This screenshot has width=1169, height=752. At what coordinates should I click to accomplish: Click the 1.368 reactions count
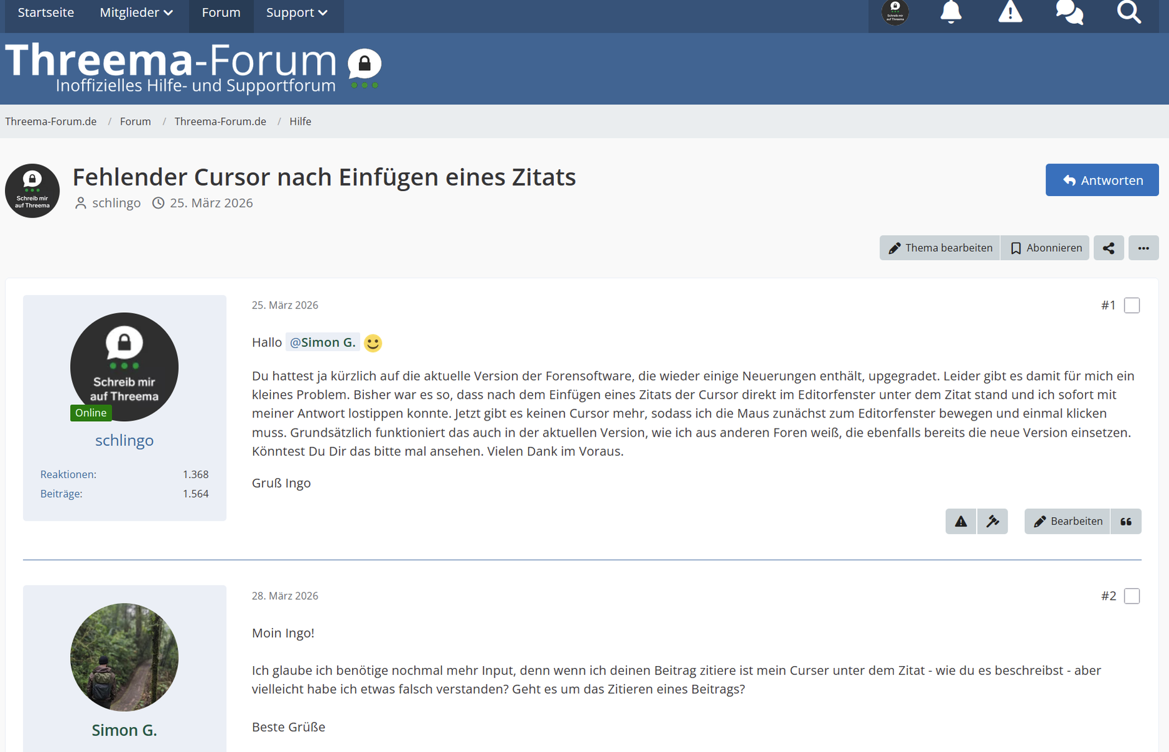[x=195, y=474]
